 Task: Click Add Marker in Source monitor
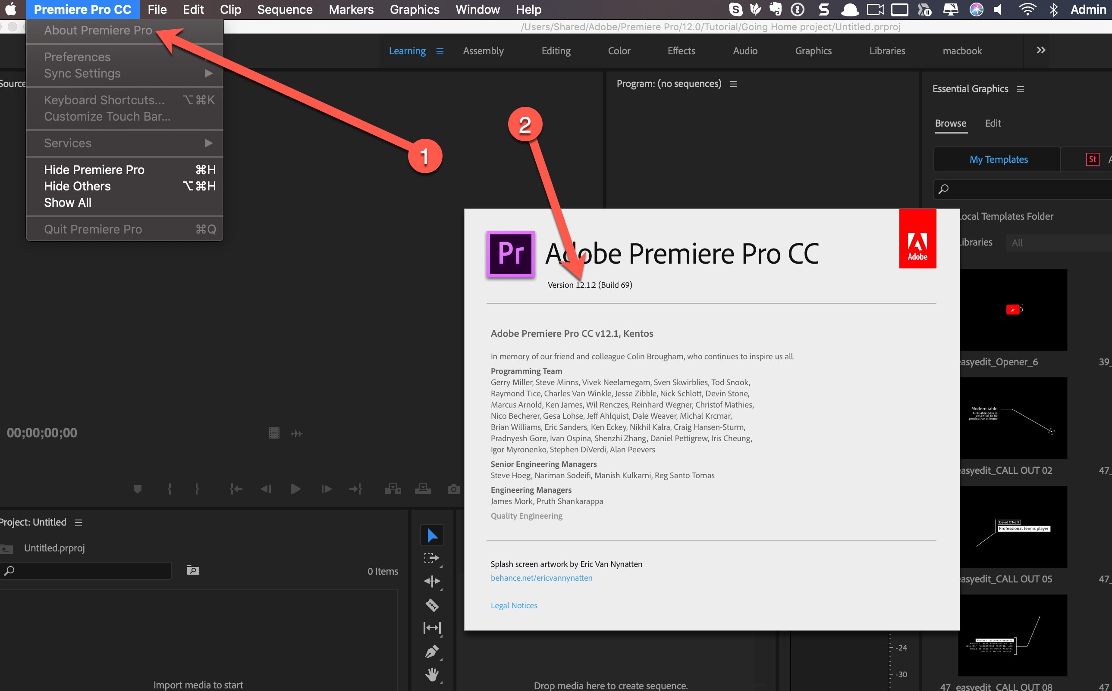coord(137,489)
